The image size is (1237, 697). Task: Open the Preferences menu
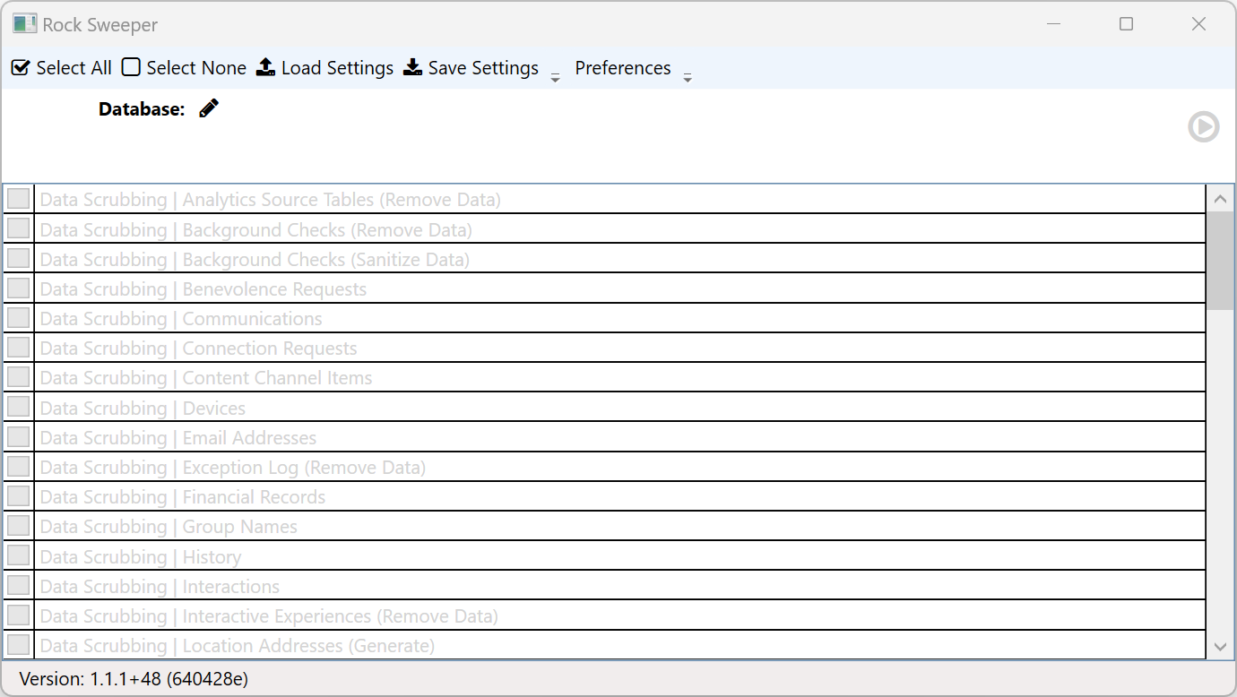pyautogui.click(x=623, y=68)
